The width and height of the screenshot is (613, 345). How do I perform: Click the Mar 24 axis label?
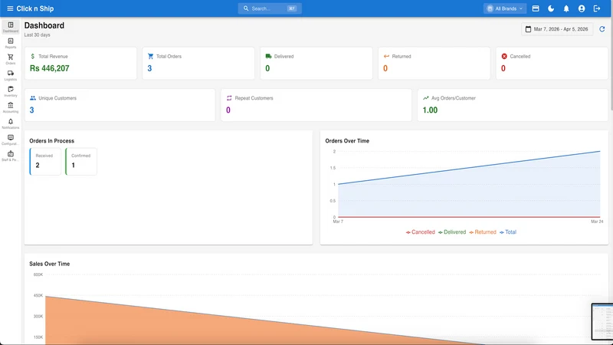tap(597, 222)
